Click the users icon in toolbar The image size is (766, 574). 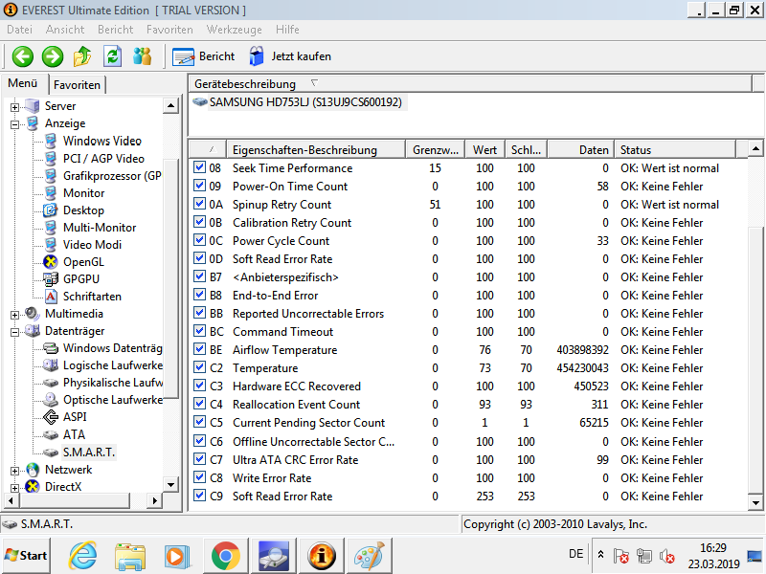pos(142,56)
